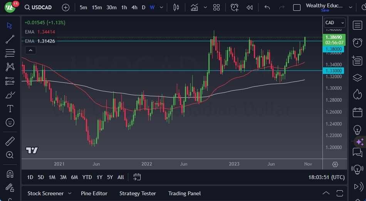Toggle the magnet mode tool
Screen dimensions: 366x201
pos(10,174)
